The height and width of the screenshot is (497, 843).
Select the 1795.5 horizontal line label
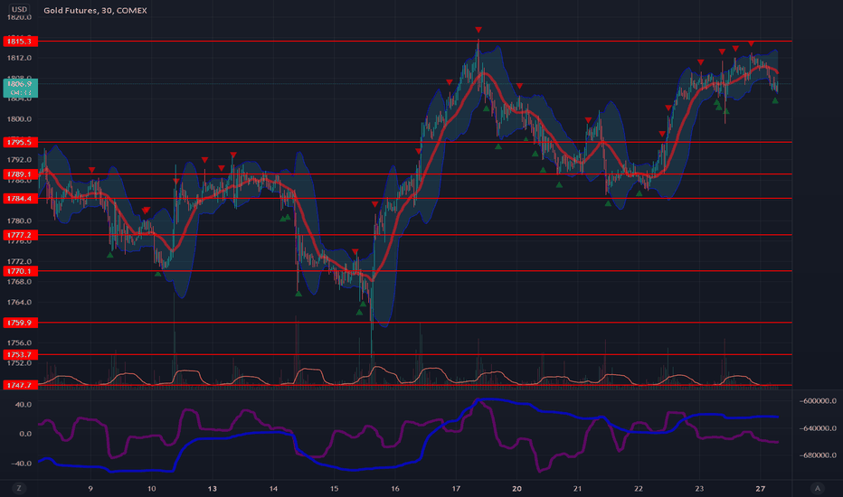point(19,143)
